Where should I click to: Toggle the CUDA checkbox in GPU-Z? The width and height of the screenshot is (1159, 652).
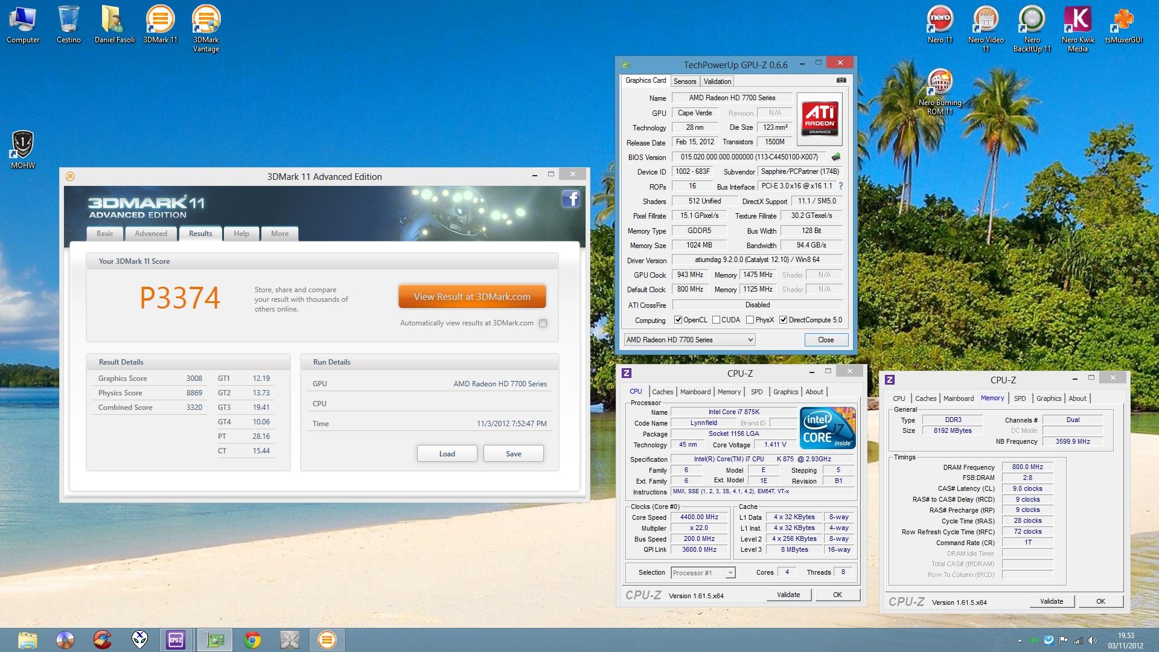click(x=716, y=320)
